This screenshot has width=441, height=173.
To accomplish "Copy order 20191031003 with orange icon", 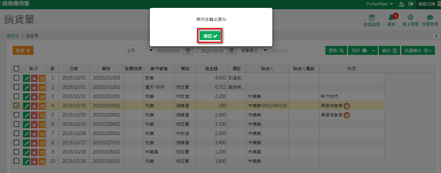I will (x=42, y=78).
